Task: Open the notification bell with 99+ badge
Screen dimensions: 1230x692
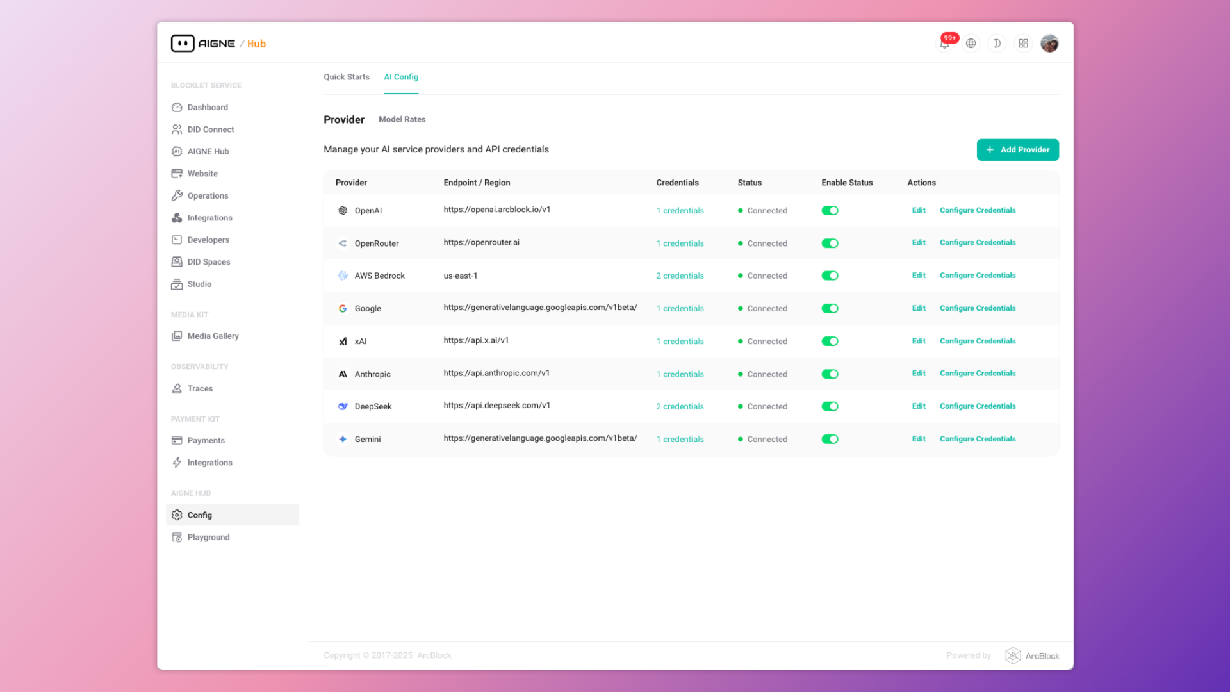Action: tap(944, 44)
